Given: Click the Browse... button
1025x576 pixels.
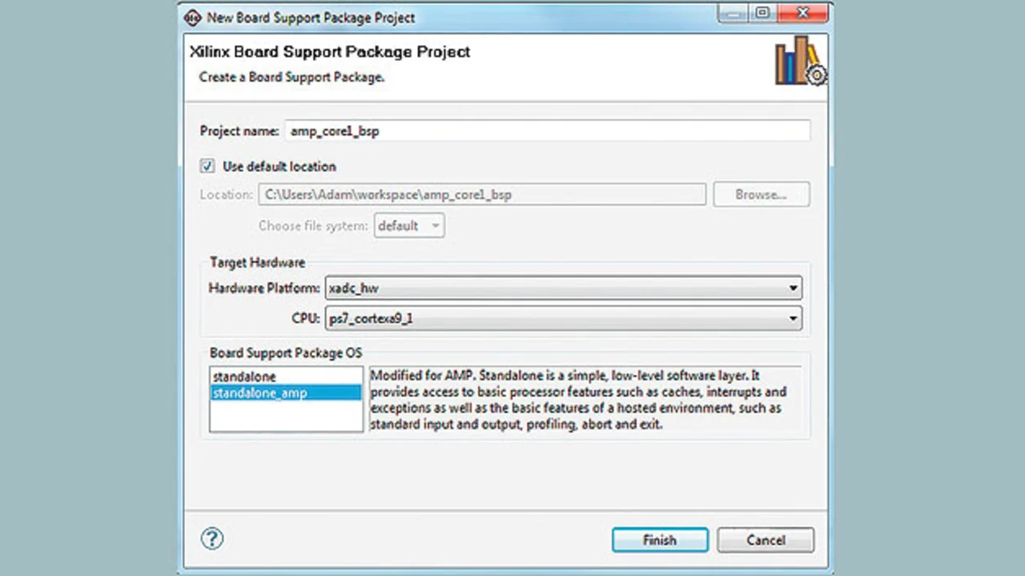Looking at the screenshot, I should [x=762, y=195].
